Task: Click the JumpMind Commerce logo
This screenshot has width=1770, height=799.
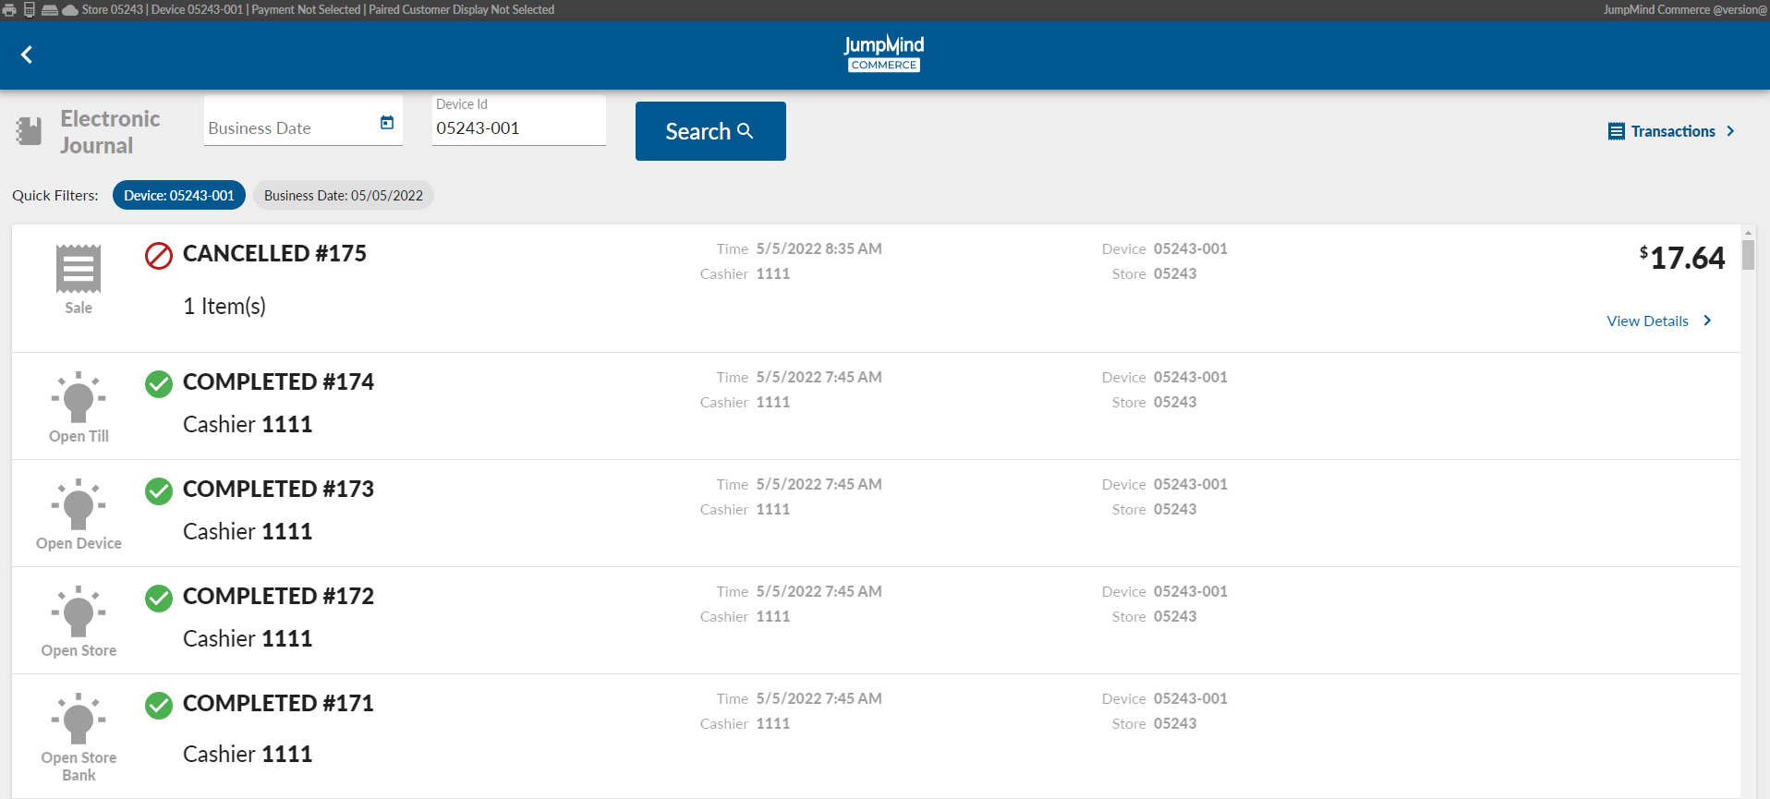Action: 884,54
